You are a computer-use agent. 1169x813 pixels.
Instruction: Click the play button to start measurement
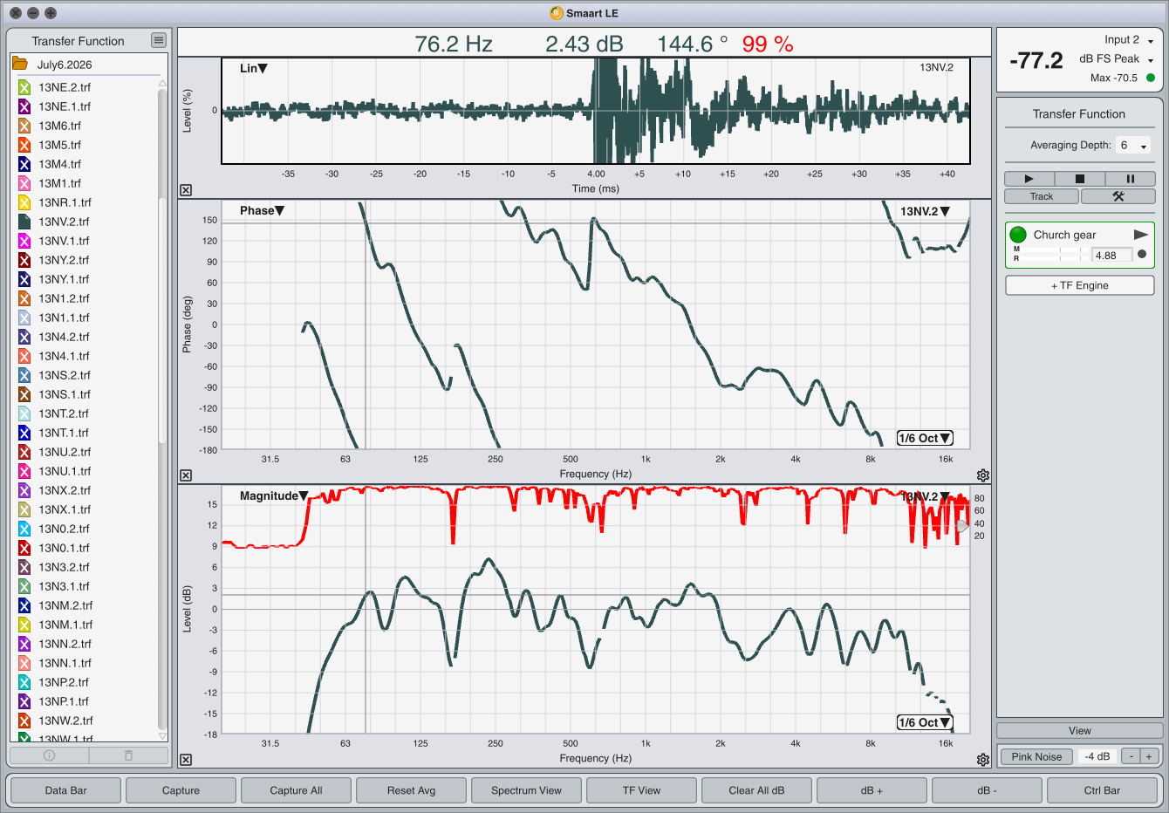1029,179
